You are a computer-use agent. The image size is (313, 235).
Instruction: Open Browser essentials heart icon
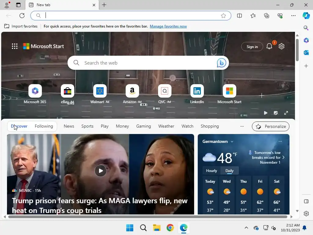coord(280,16)
